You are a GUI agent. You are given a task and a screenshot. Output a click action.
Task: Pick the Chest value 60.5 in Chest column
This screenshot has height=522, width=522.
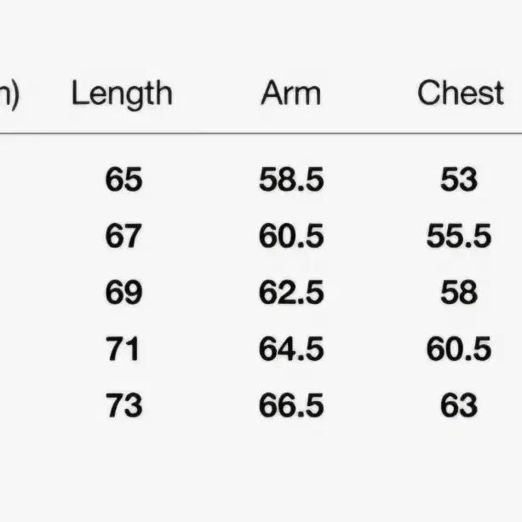click(x=459, y=349)
